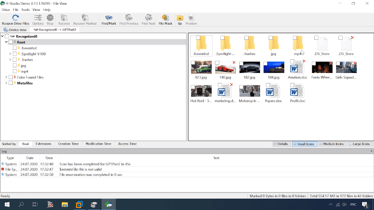Expand the Metafiles tree node
This screenshot has height=210, width=374.
6,83
